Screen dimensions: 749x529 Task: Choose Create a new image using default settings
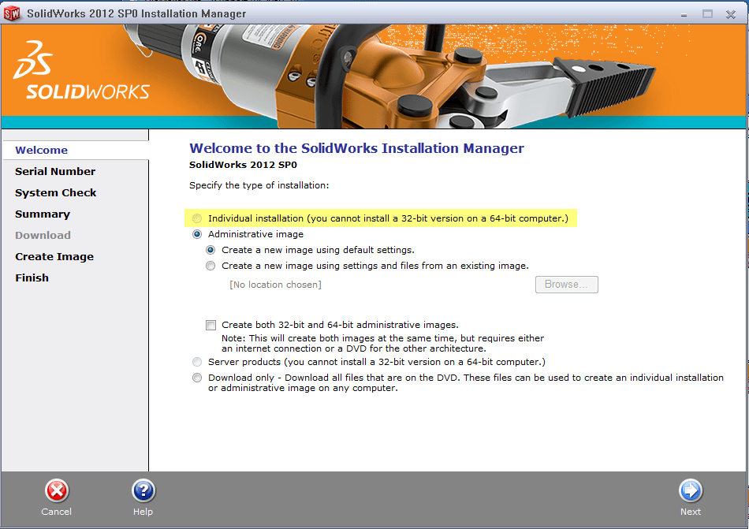pos(211,250)
